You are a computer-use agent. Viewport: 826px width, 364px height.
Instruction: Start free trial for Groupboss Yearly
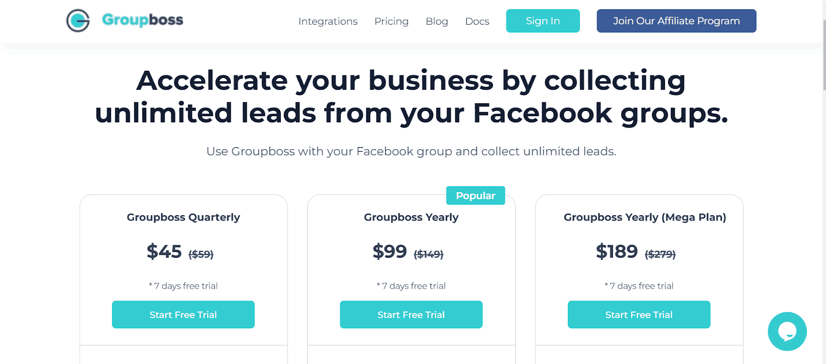[411, 314]
